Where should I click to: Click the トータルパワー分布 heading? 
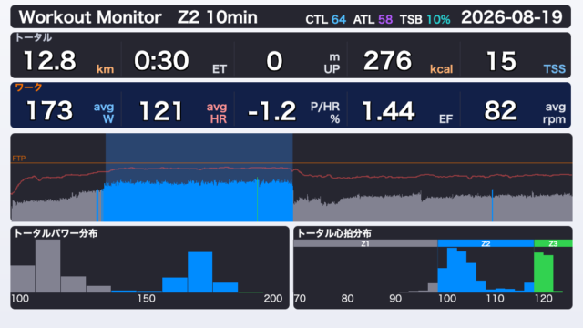pos(56,233)
